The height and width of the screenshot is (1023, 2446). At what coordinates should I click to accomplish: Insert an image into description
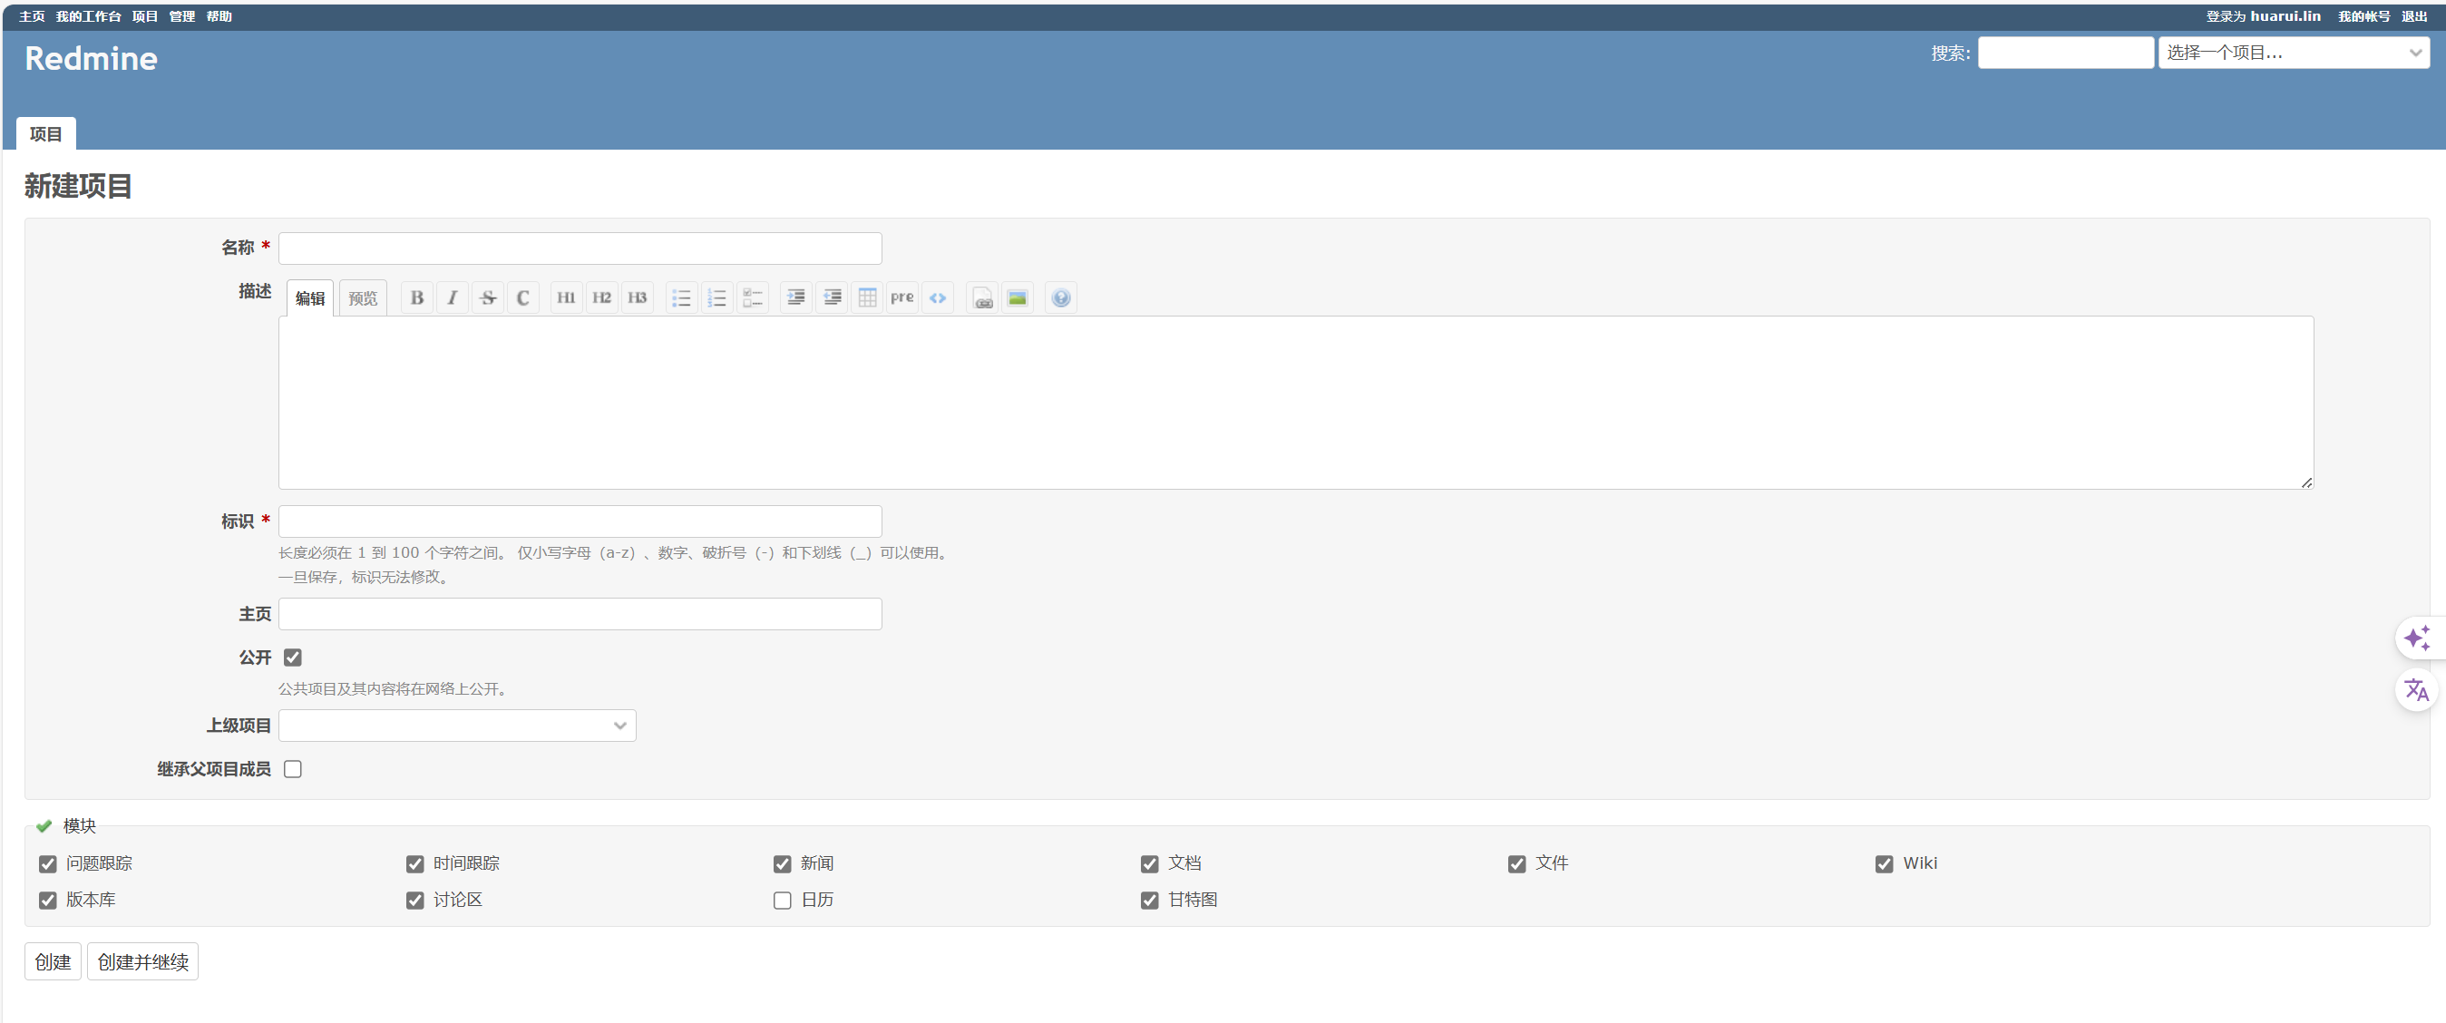(1017, 297)
